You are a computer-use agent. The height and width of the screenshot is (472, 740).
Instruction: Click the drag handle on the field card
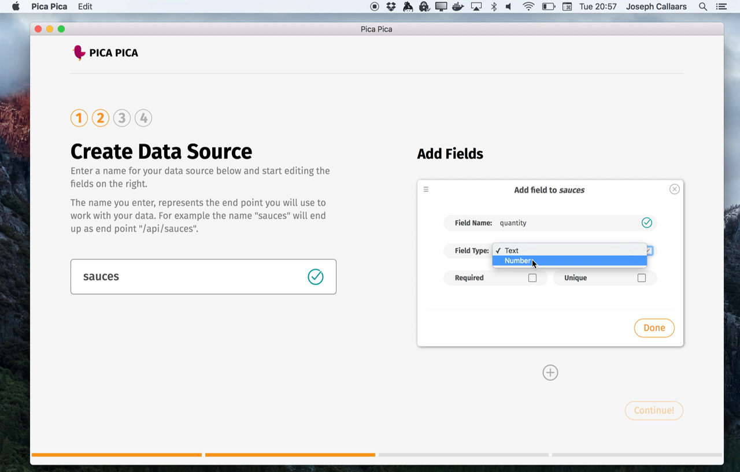(x=426, y=189)
